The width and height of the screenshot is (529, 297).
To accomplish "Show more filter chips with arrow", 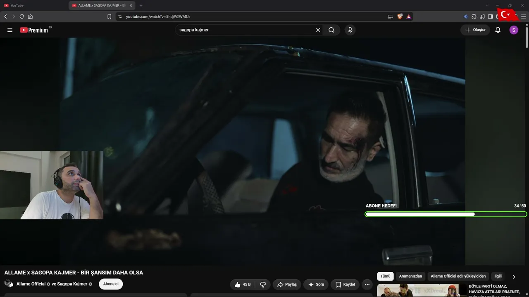I will tap(514, 277).
